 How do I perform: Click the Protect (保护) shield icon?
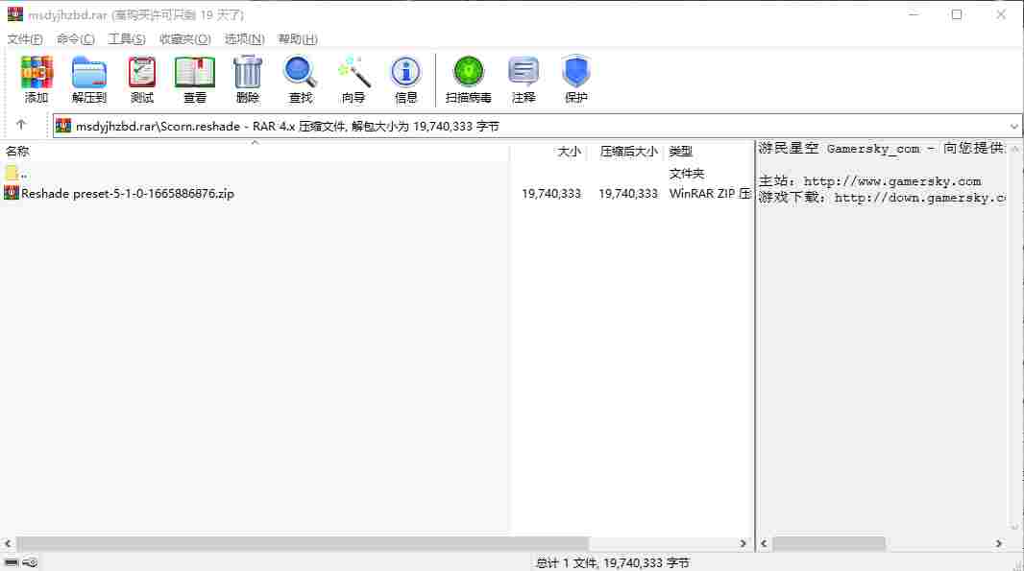(x=576, y=79)
